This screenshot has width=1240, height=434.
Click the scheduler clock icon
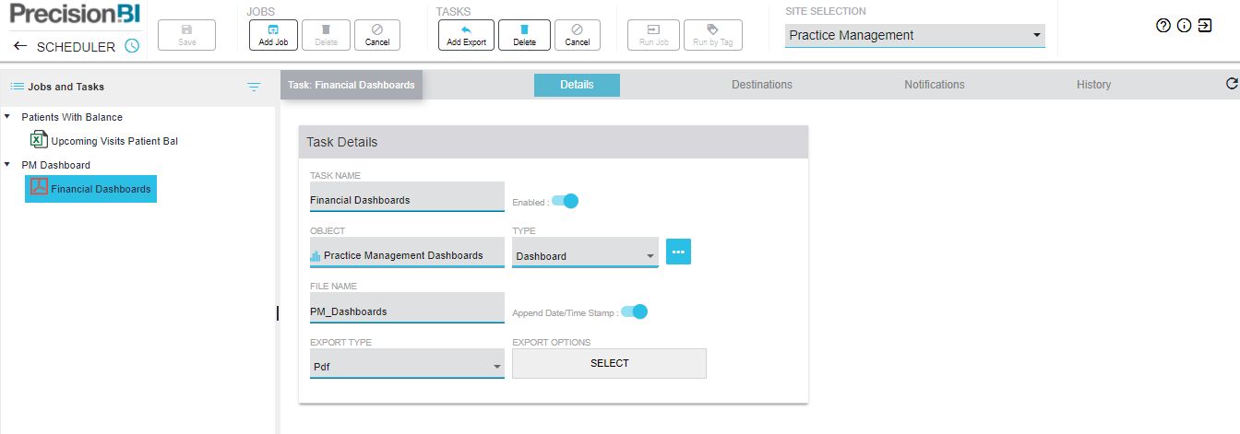pyautogui.click(x=132, y=46)
